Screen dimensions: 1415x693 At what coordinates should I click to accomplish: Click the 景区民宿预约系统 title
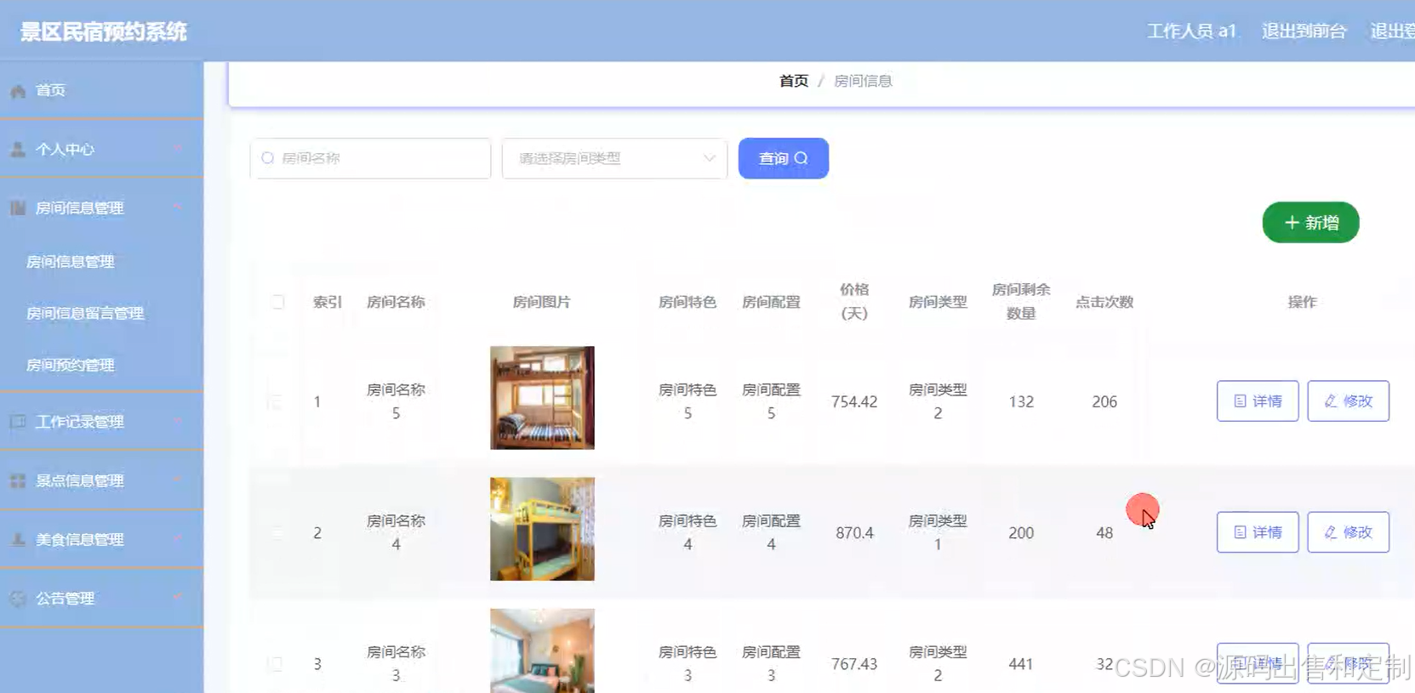[x=104, y=31]
